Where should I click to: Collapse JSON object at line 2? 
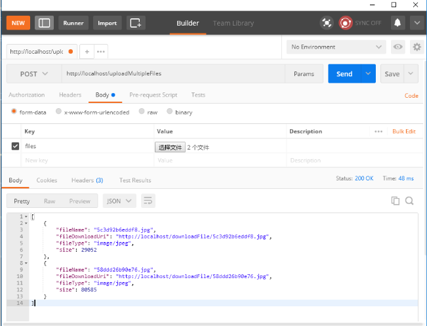tap(26, 223)
